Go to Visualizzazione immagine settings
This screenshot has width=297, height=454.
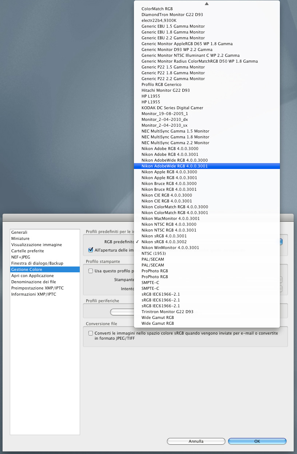pyautogui.click(x=45, y=245)
